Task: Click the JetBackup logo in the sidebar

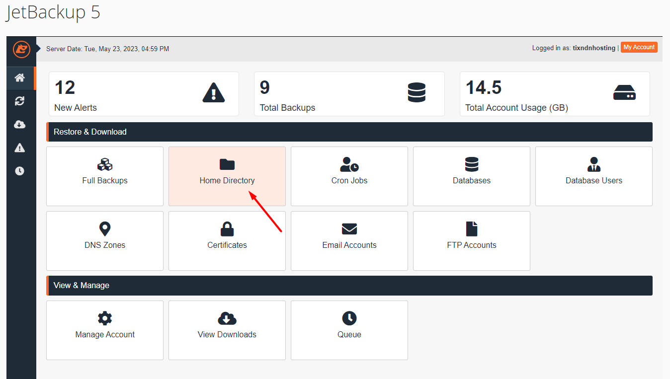Action: click(21, 49)
